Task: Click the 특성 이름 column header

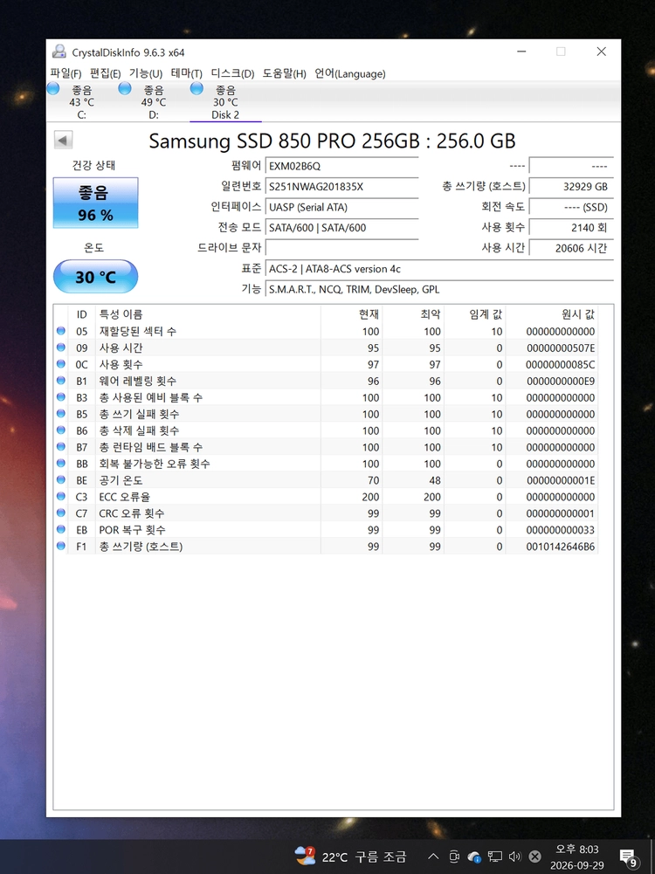Action: tap(207, 314)
